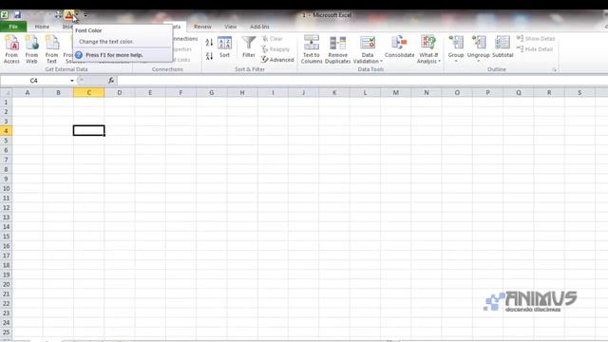Screen dimensions: 608x342
Task: Reapply the filter
Action: pyautogui.click(x=275, y=49)
